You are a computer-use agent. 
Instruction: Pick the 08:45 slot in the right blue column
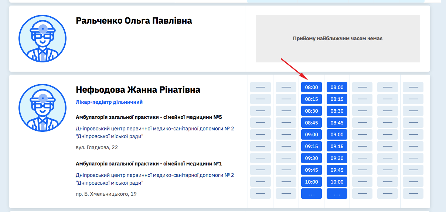337,123
